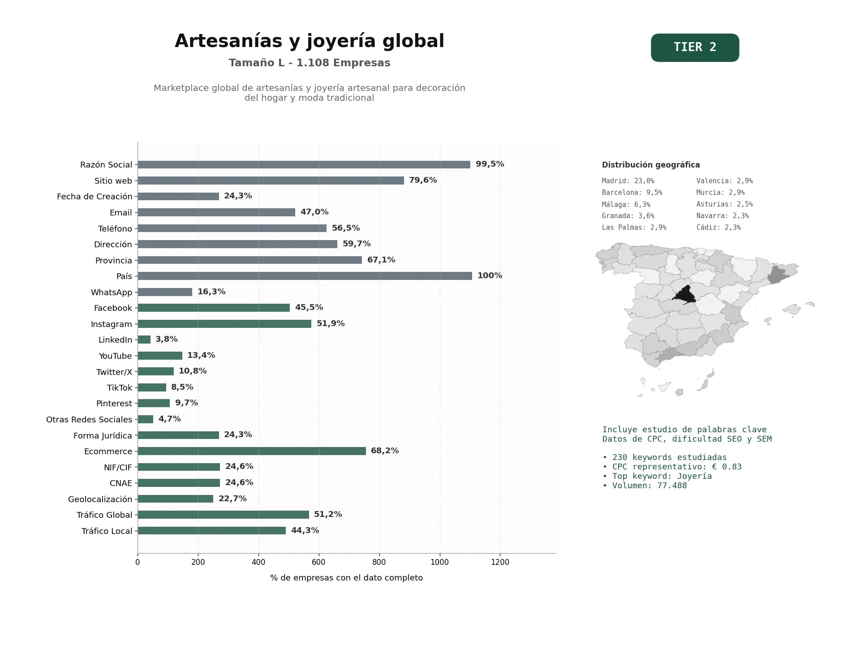Click the 47,0% value
Screen dimensions: 860x645
[x=314, y=212]
